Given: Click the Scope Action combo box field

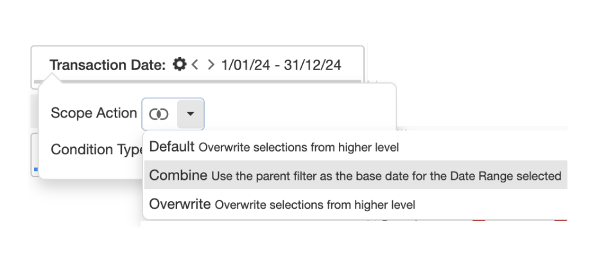Looking at the screenshot, I should click(x=173, y=114).
